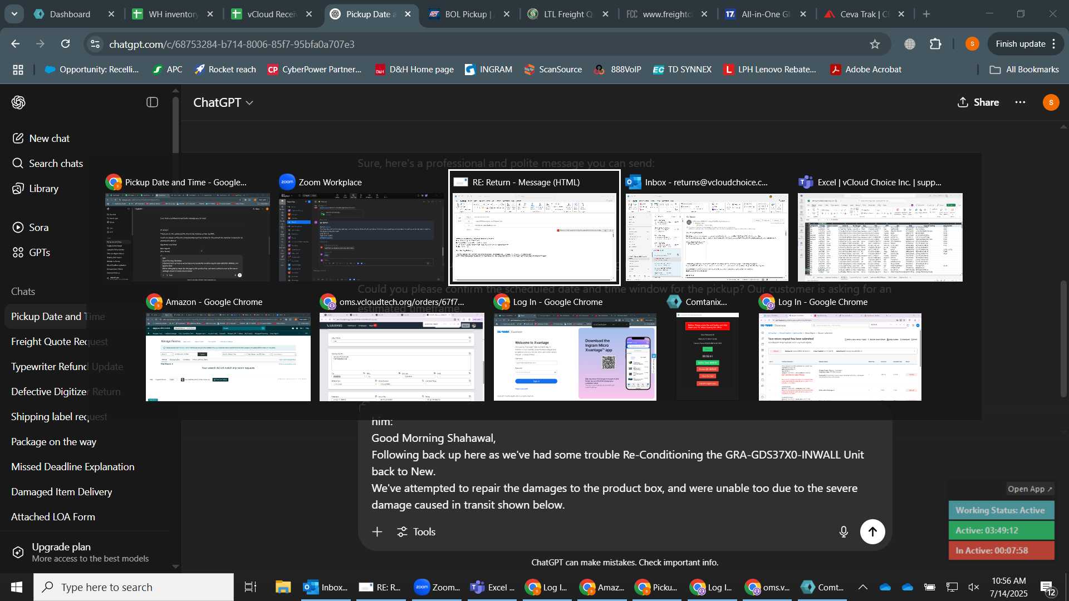1069x601 pixels.
Task: Start a New chat
Action: tap(41, 138)
